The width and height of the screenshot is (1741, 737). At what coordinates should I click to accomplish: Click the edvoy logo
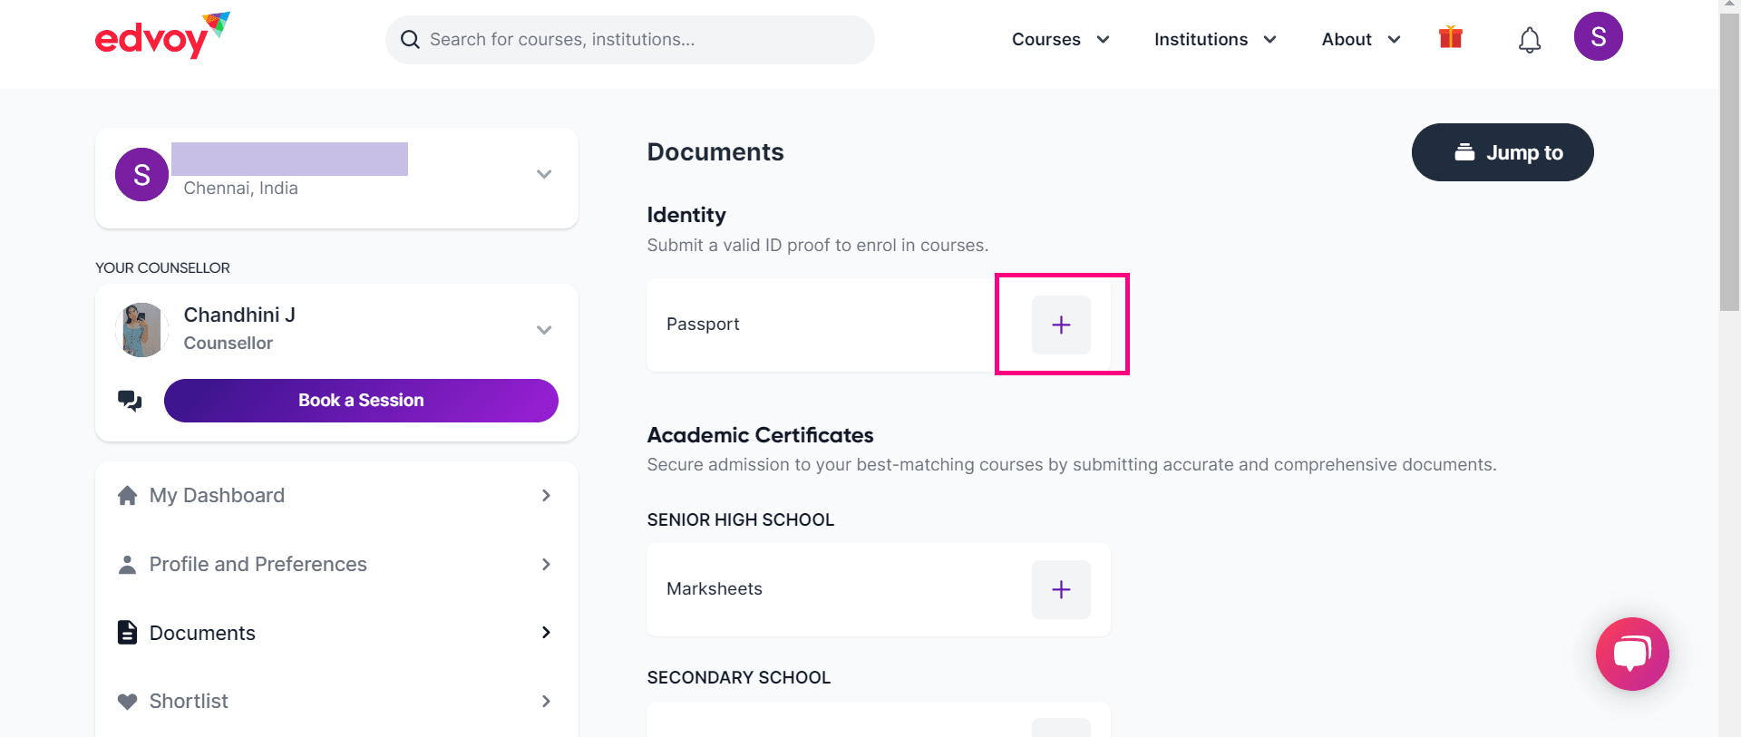(162, 35)
